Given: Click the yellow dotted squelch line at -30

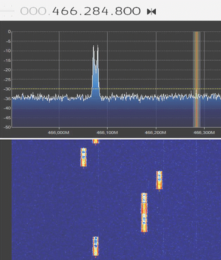Looking at the screenshot, I should tap(116, 89).
